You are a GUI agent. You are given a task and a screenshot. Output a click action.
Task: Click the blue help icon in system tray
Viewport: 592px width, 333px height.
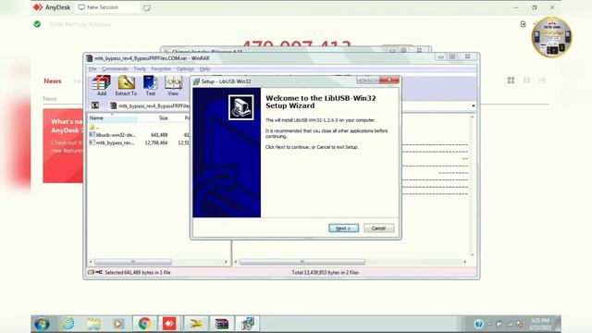tap(479, 324)
